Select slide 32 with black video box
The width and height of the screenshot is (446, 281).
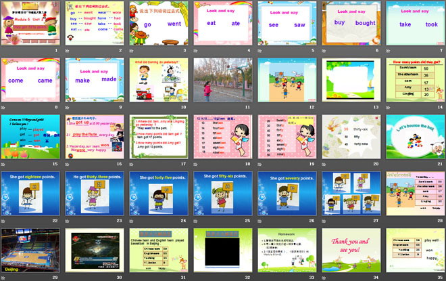point(223,250)
